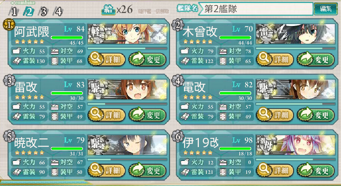Click the combine link at top
This screenshot has height=186, width=341.
[23, 3]
